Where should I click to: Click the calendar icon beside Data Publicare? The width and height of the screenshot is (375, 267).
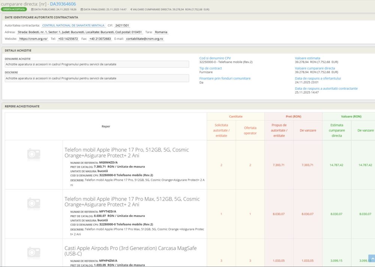coord(32,9)
